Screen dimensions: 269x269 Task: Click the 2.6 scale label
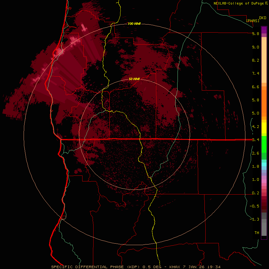(256, 153)
